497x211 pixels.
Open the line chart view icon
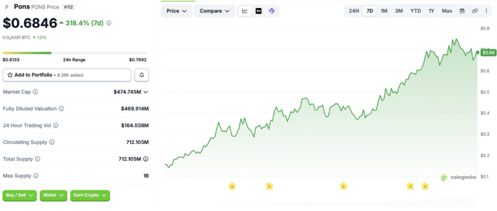[245, 11]
